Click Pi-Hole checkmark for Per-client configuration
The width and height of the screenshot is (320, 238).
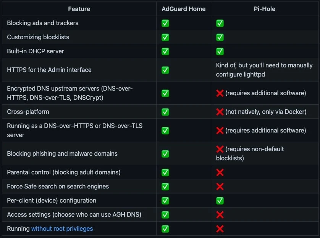coord(220,201)
